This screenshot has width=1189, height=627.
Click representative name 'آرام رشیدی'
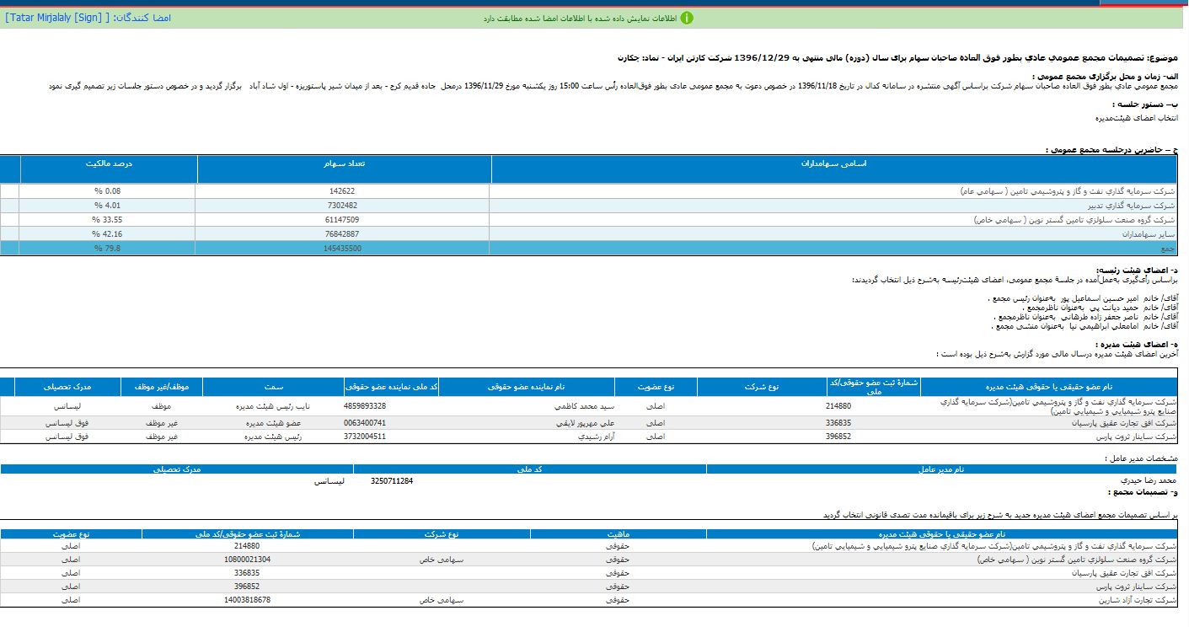594,437
